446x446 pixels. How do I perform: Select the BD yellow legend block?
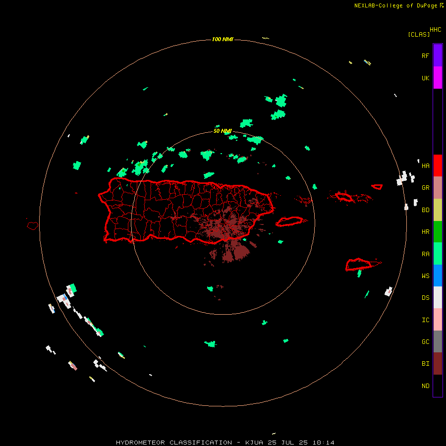pyautogui.click(x=438, y=210)
